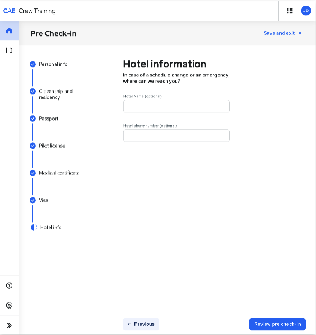Click the CAE logo

(9, 11)
